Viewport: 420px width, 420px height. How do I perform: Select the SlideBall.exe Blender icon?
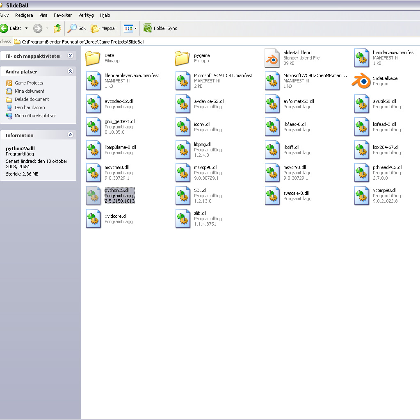pos(361,81)
